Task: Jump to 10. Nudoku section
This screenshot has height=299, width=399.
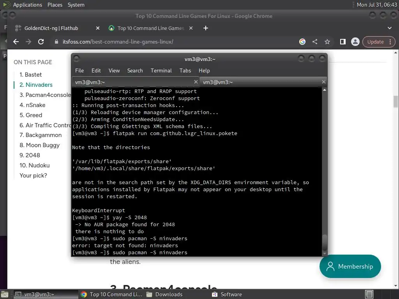Action: point(35,165)
